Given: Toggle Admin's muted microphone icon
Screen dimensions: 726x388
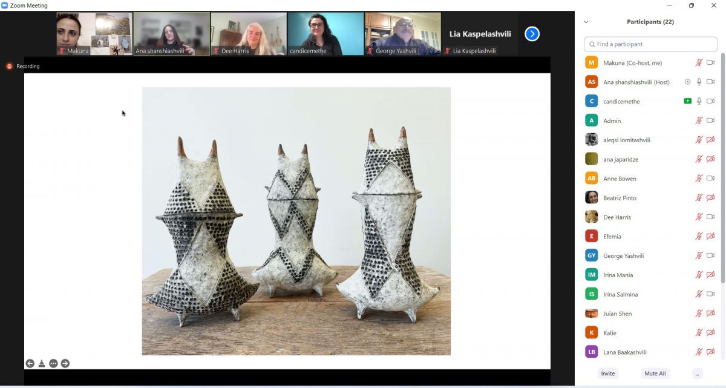Looking at the screenshot, I should point(699,120).
